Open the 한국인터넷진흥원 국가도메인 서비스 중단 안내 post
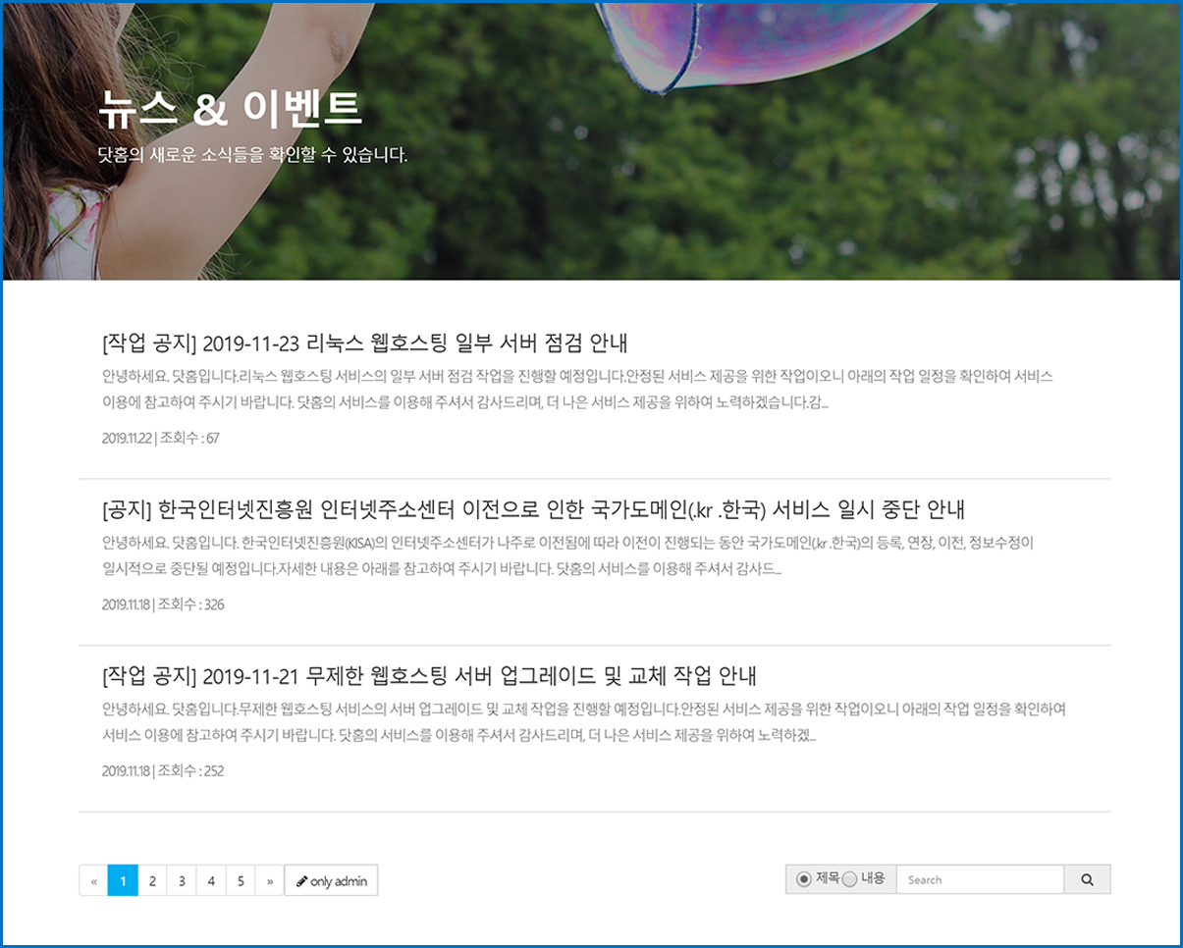Viewport: 1183px width, 948px height. click(x=534, y=510)
